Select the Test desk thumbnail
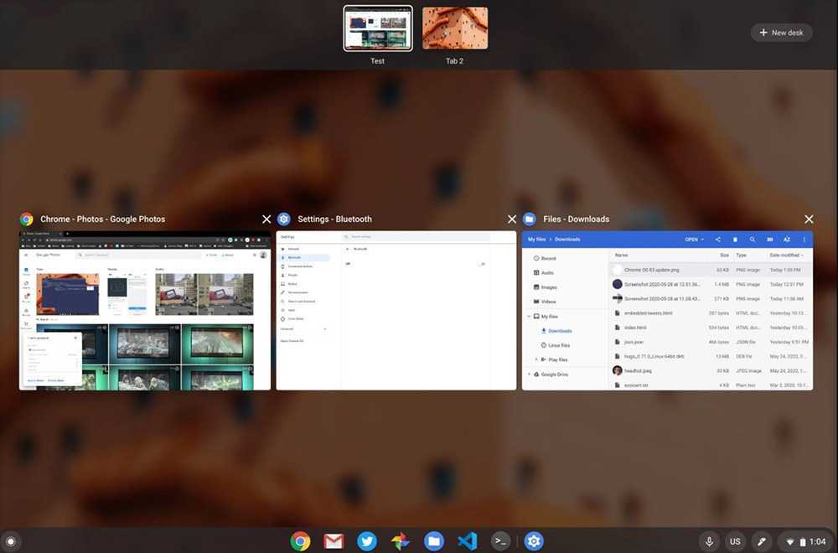Image resolution: width=838 pixels, height=553 pixels. coord(378,29)
